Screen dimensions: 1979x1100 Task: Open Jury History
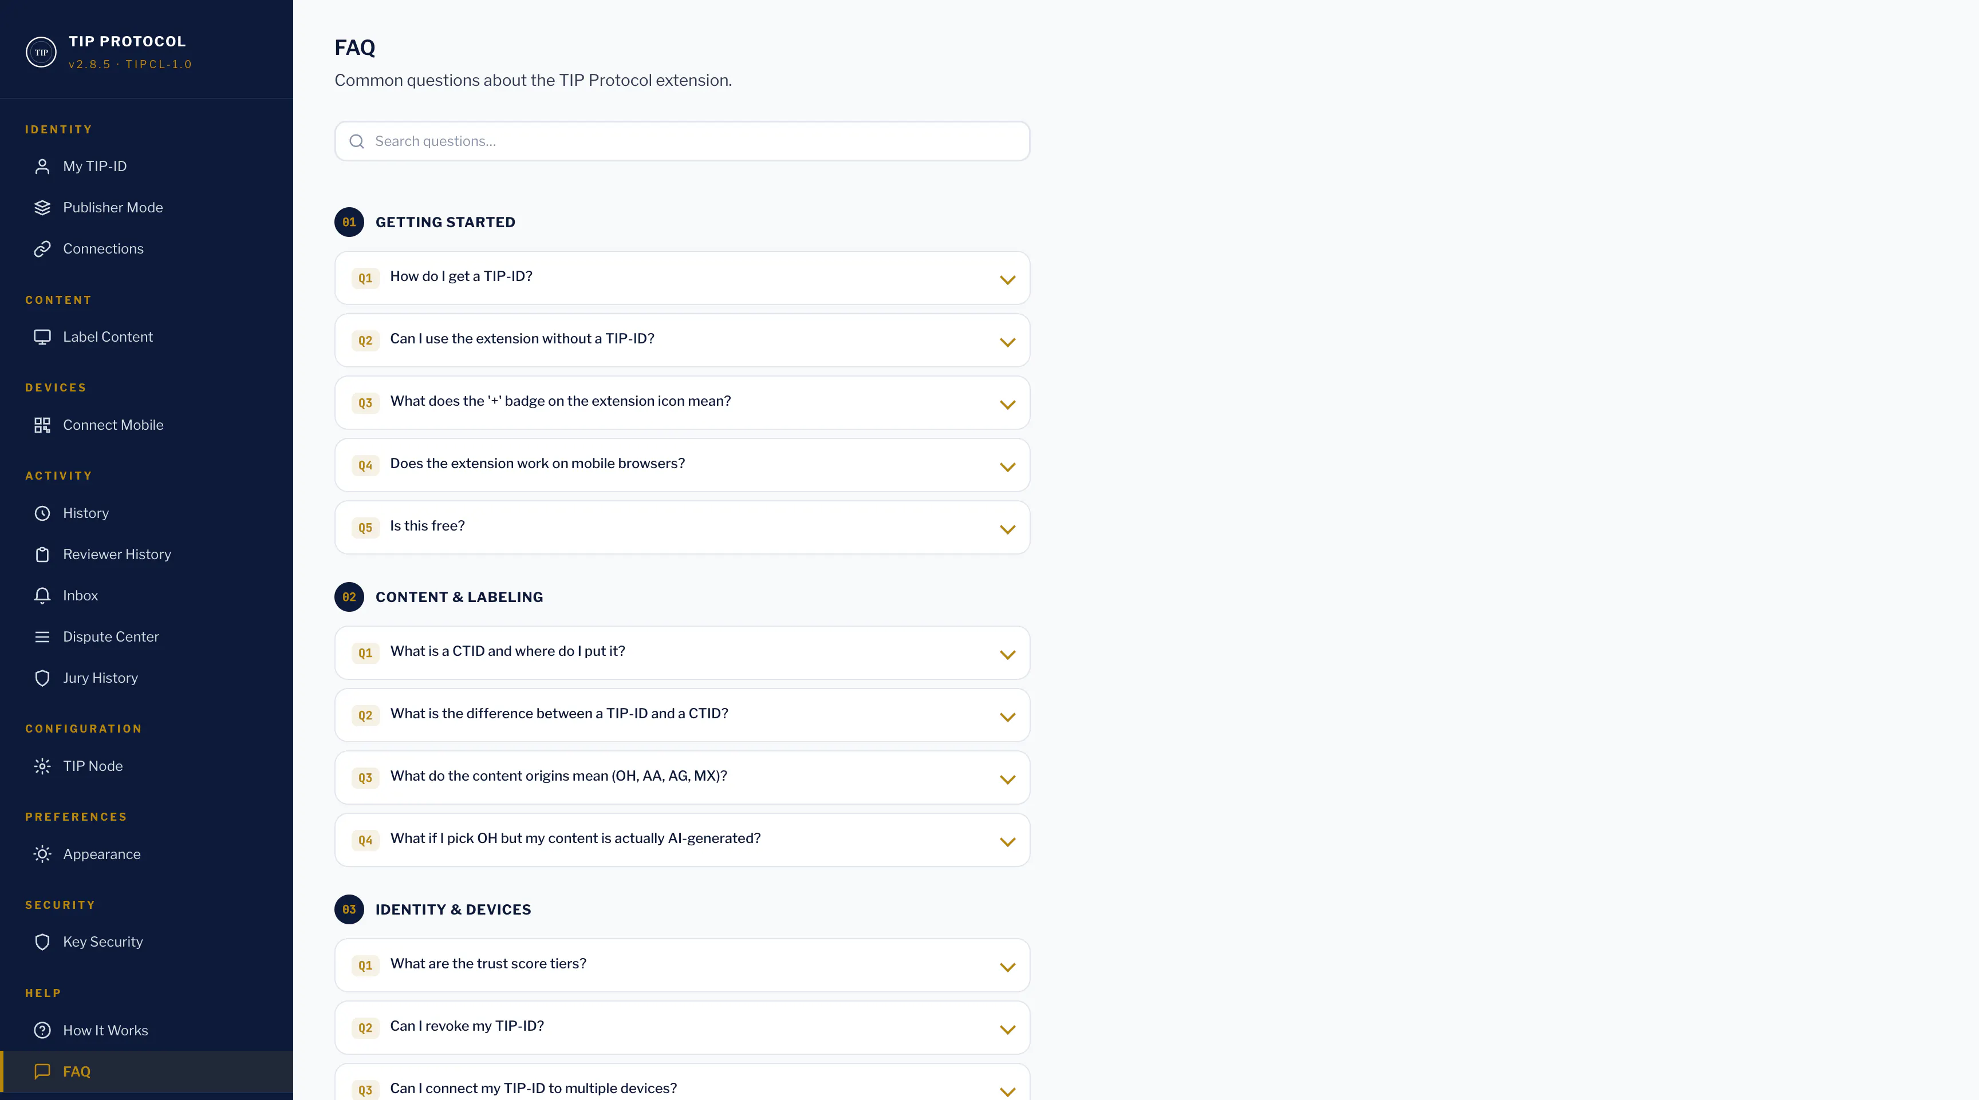(146, 679)
